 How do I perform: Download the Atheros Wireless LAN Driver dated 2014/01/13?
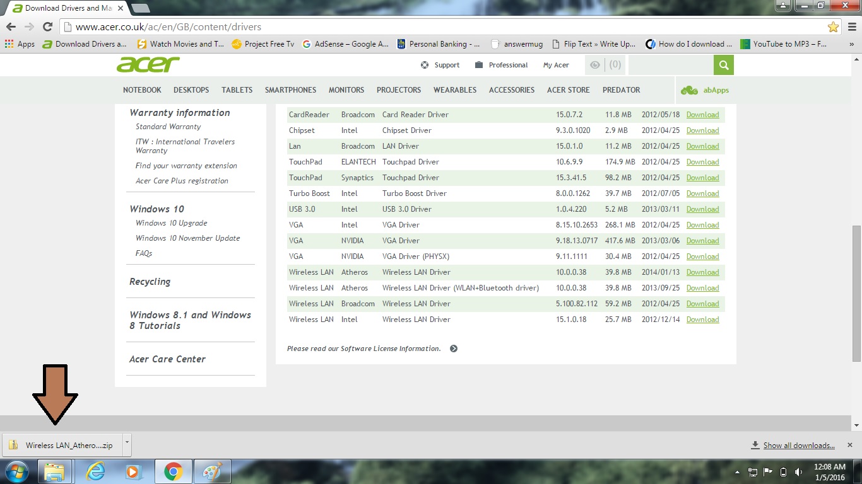click(x=703, y=272)
